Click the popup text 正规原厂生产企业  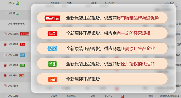pos(138,49)
